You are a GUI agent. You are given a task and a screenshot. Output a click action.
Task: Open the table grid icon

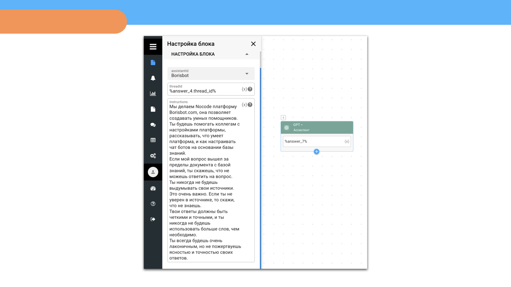click(153, 140)
